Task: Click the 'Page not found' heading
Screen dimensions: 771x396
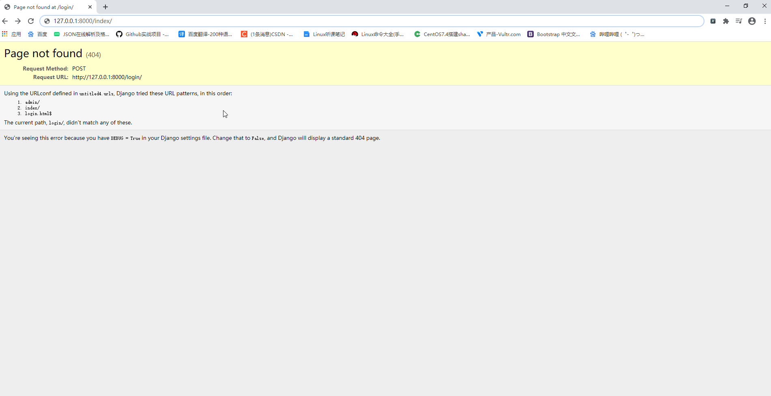Action: pyautogui.click(x=43, y=54)
